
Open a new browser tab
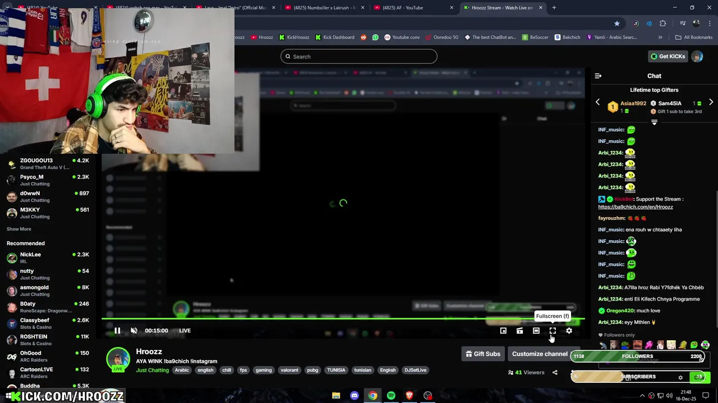554,8
